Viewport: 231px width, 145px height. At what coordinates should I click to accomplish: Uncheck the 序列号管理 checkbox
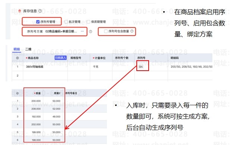(x=38, y=22)
